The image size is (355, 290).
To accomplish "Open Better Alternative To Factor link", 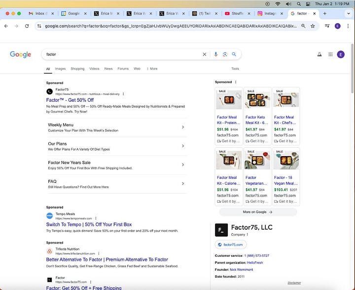I will point(107,259).
